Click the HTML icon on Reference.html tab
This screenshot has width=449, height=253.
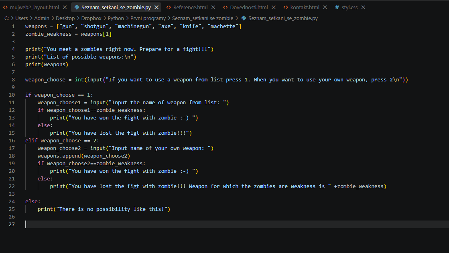click(169, 8)
